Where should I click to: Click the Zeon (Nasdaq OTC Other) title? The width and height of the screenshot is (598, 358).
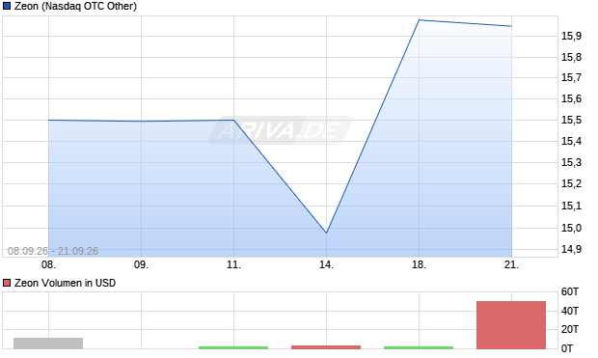(75, 6)
